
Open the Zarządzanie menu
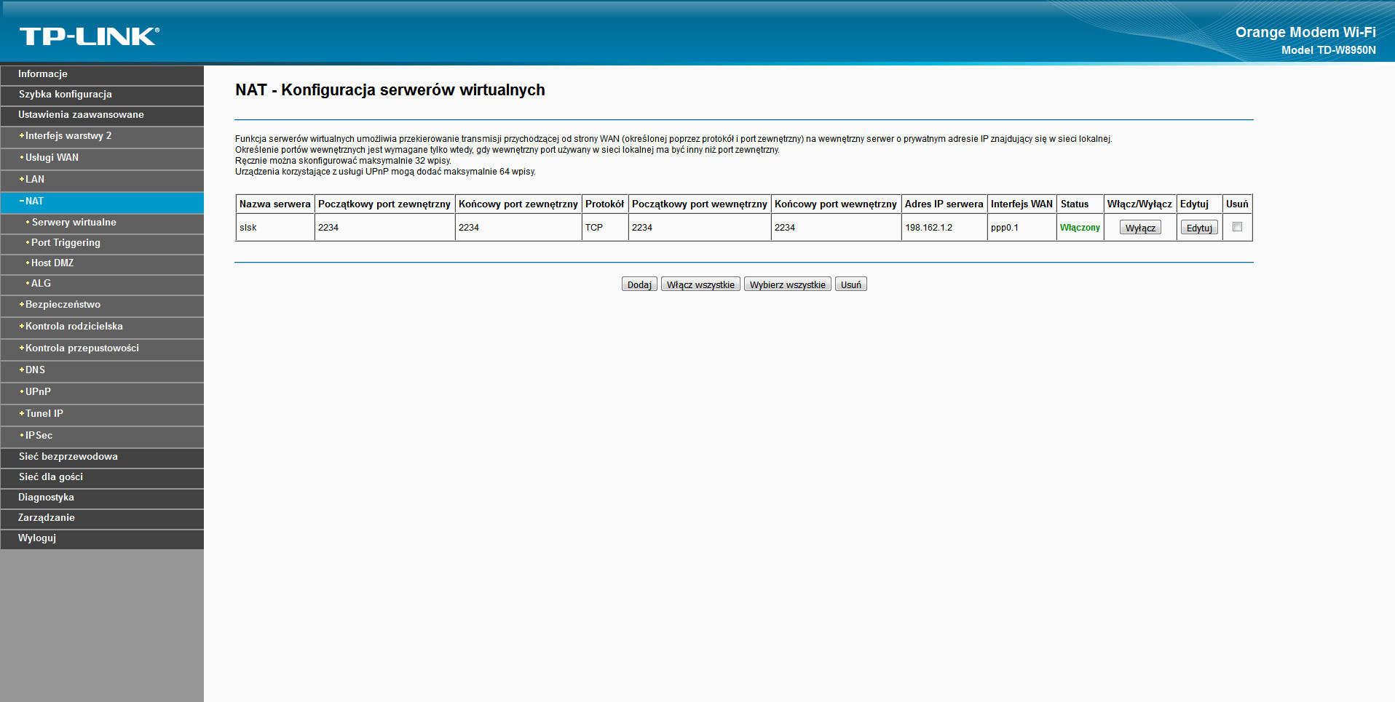[x=102, y=518]
